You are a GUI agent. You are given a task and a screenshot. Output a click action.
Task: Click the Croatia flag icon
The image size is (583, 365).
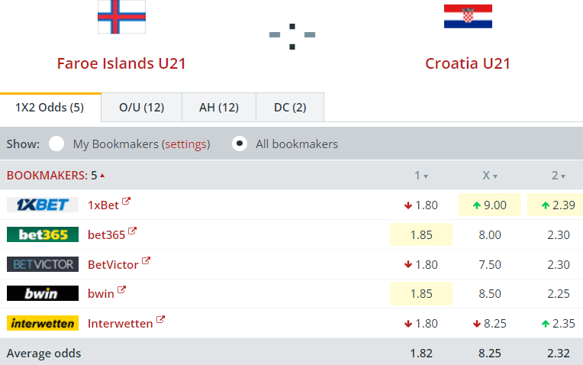468,16
